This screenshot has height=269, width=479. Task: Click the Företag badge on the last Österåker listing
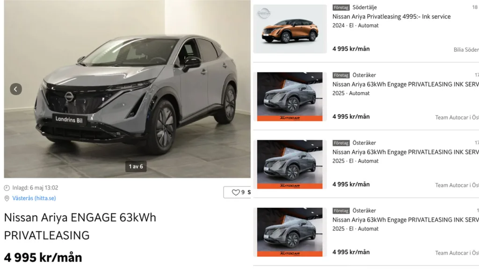tap(341, 211)
